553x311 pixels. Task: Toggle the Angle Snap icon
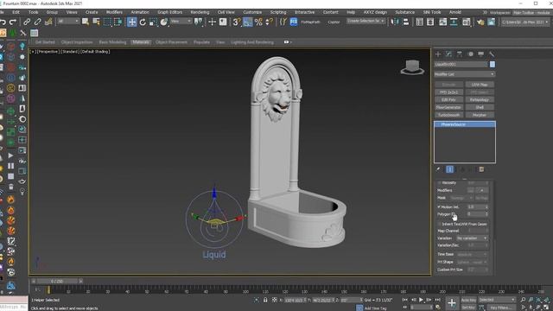(x=248, y=22)
